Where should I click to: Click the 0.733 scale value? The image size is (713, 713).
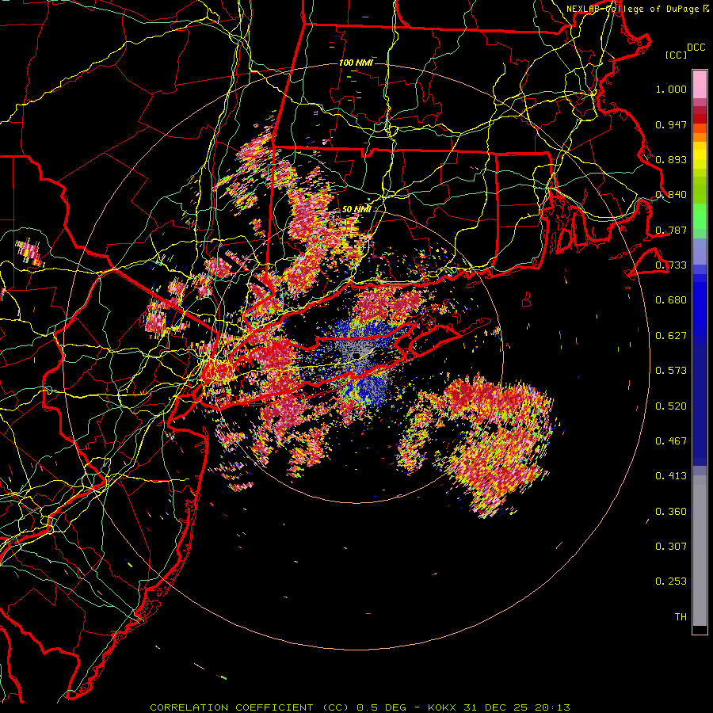click(x=671, y=265)
